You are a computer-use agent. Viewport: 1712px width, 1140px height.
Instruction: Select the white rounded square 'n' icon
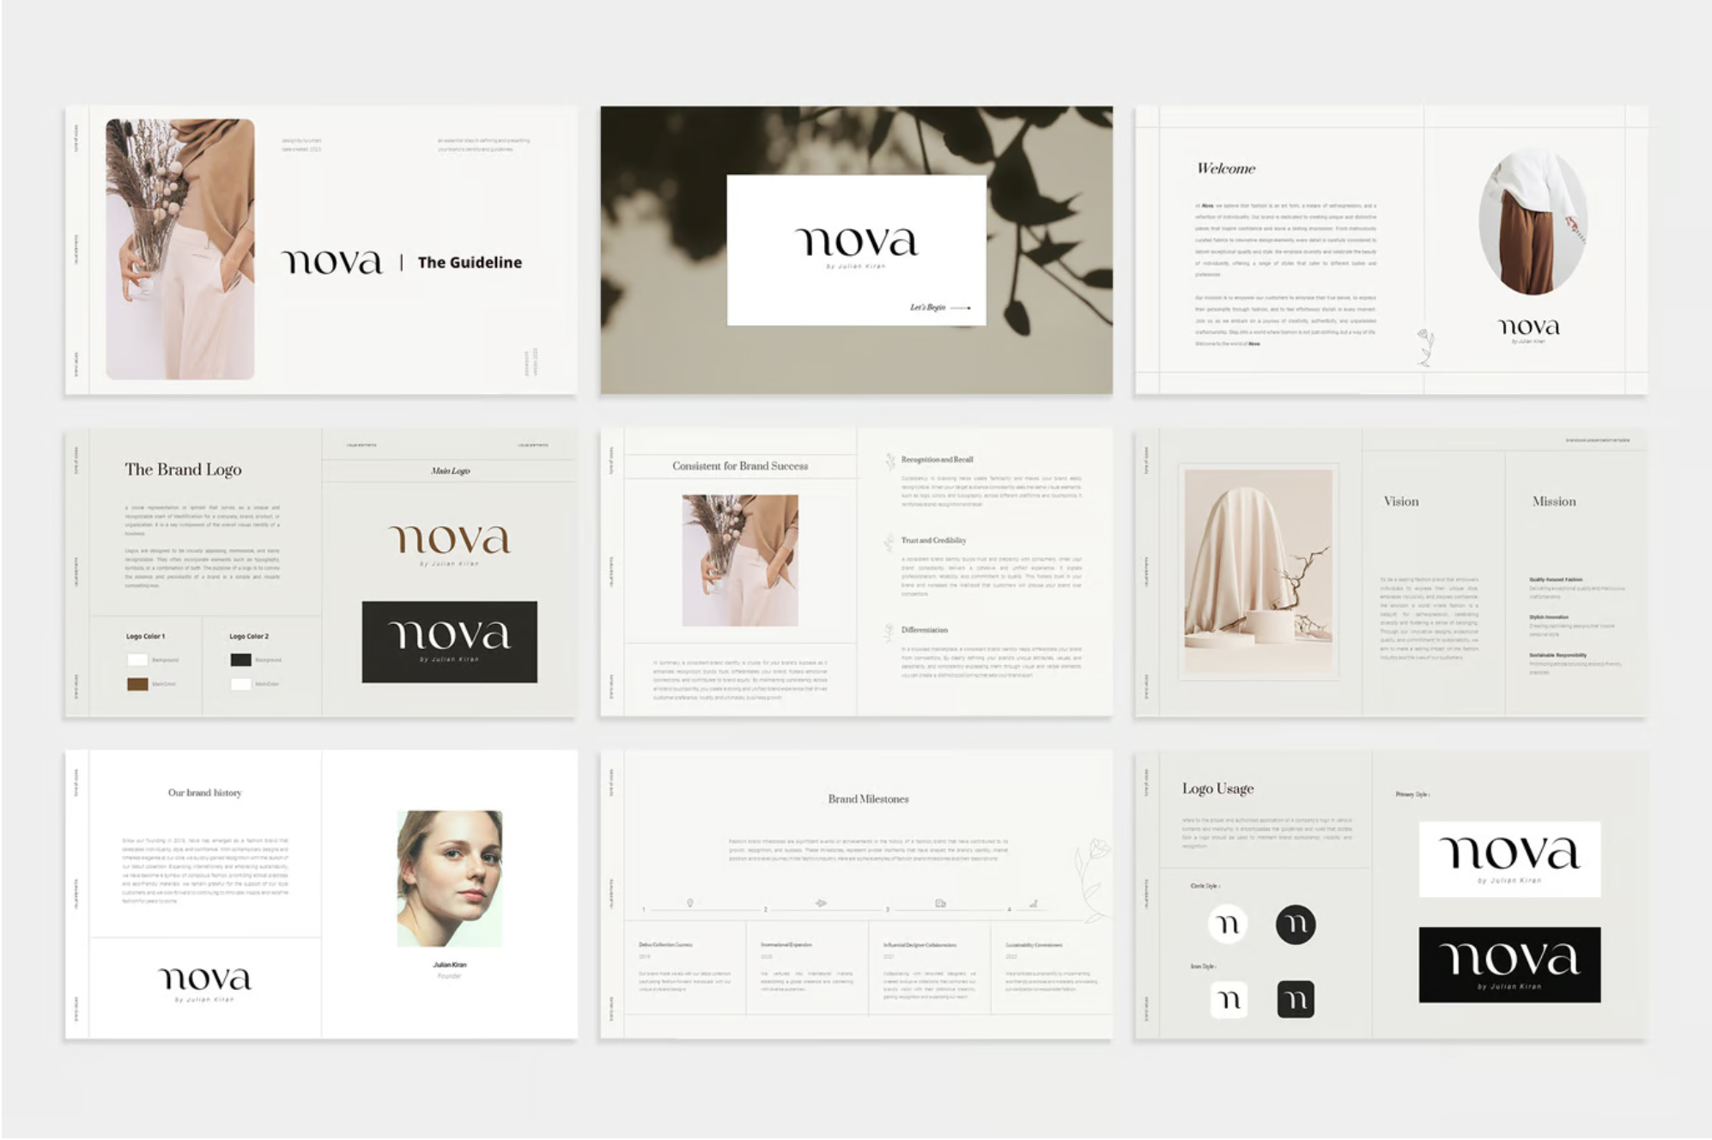pyautogui.click(x=1229, y=999)
